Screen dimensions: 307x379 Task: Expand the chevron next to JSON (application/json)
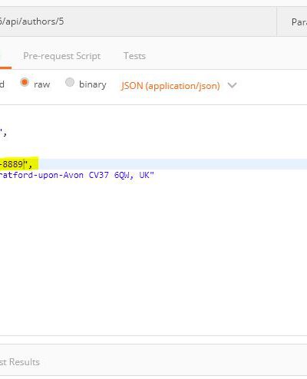coord(232,85)
